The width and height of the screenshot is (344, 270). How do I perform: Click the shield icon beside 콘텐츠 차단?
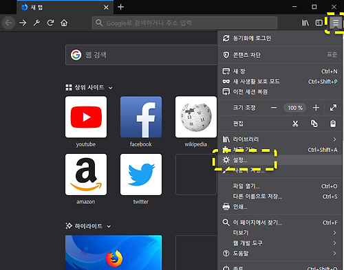[x=226, y=55]
